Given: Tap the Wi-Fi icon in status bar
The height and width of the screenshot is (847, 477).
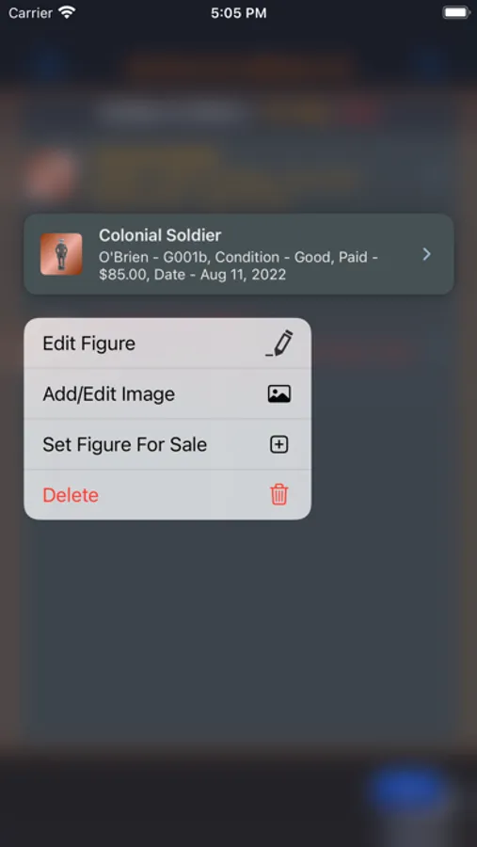Looking at the screenshot, I should coord(67,12).
